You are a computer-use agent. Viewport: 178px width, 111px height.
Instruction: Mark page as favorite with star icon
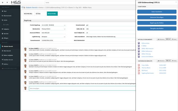click(22, 7)
